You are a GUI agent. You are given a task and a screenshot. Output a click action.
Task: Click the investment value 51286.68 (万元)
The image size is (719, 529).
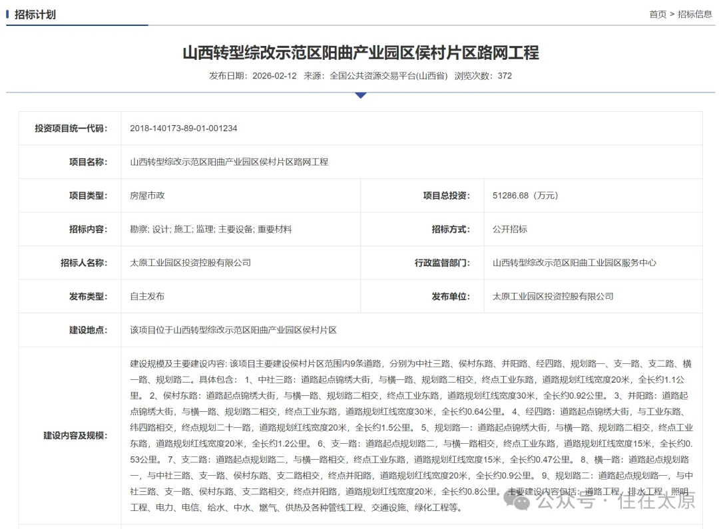(x=525, y=196)
